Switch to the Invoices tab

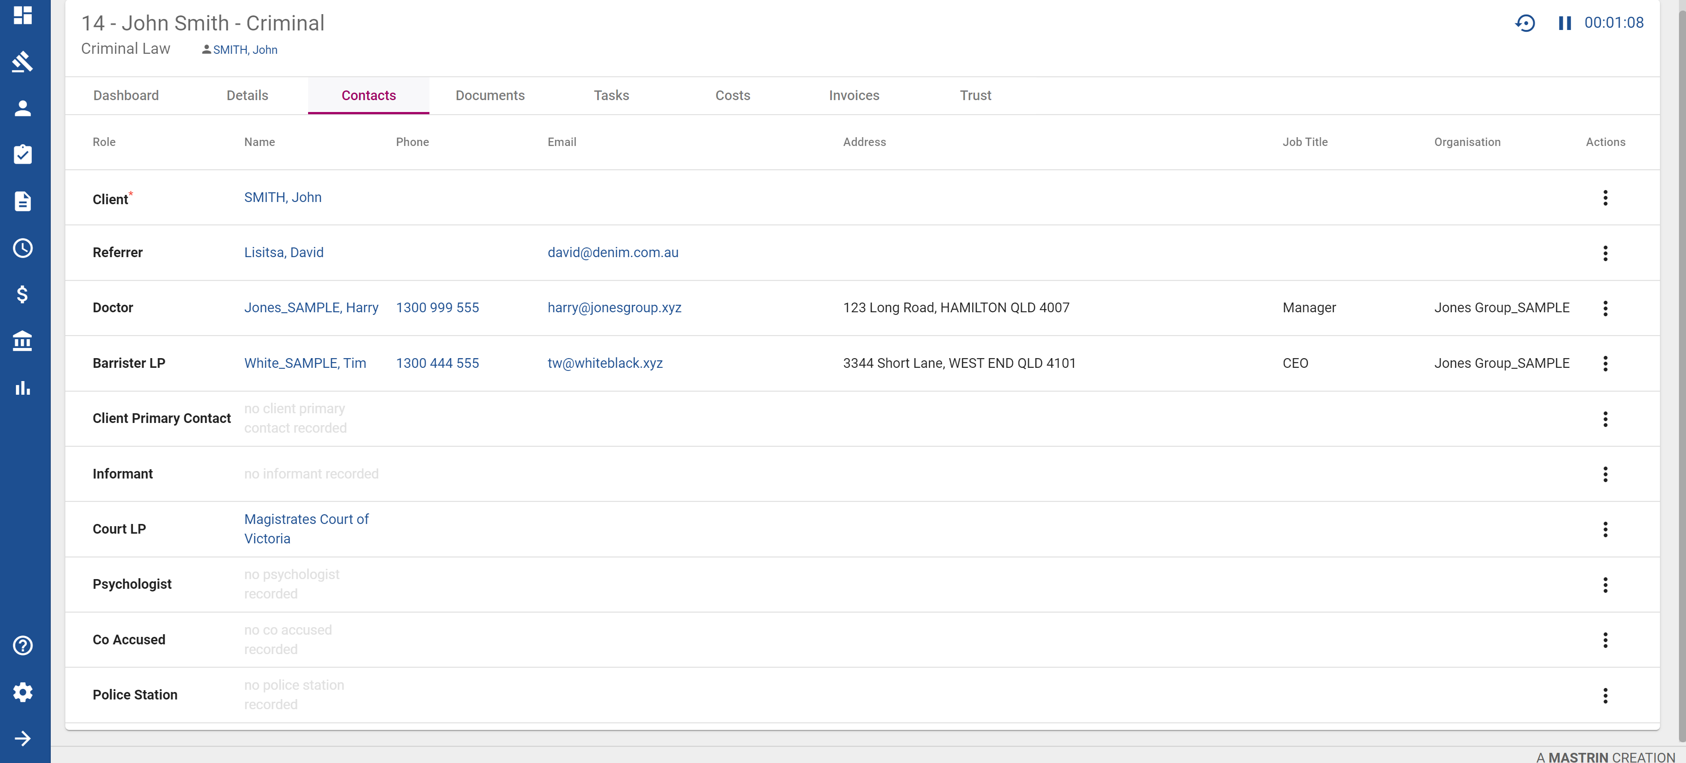click(x=854, y=95)
